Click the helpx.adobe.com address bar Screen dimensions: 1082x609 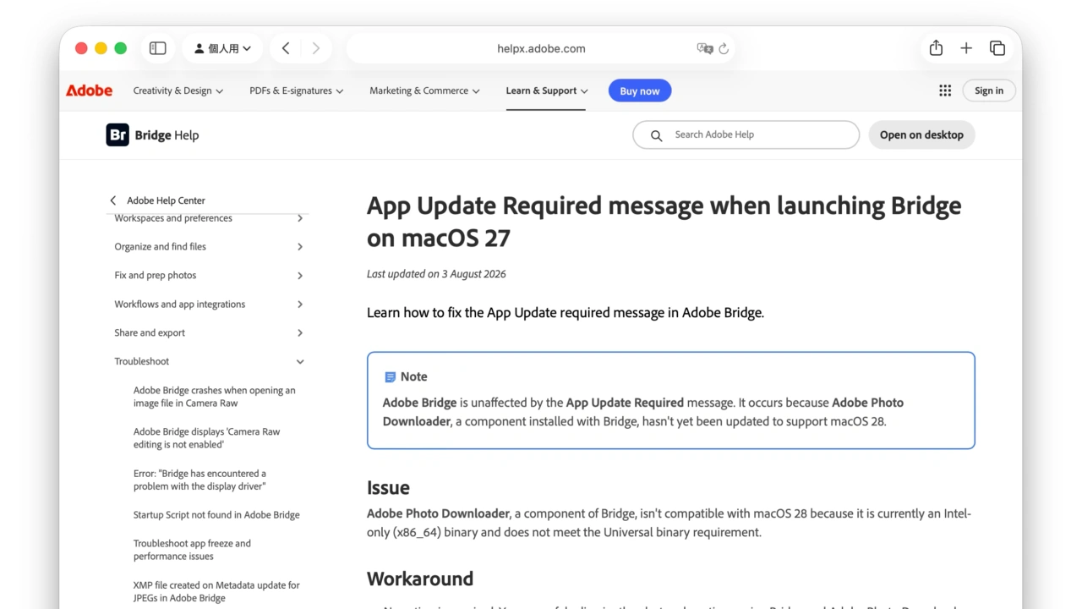point(541,48)
